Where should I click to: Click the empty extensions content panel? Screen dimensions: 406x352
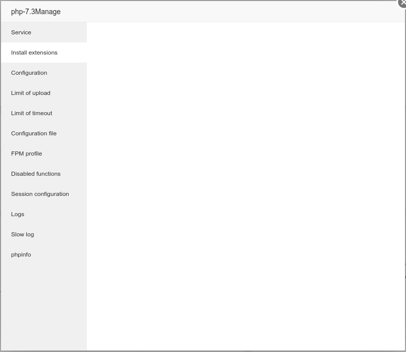click(246, 186)
